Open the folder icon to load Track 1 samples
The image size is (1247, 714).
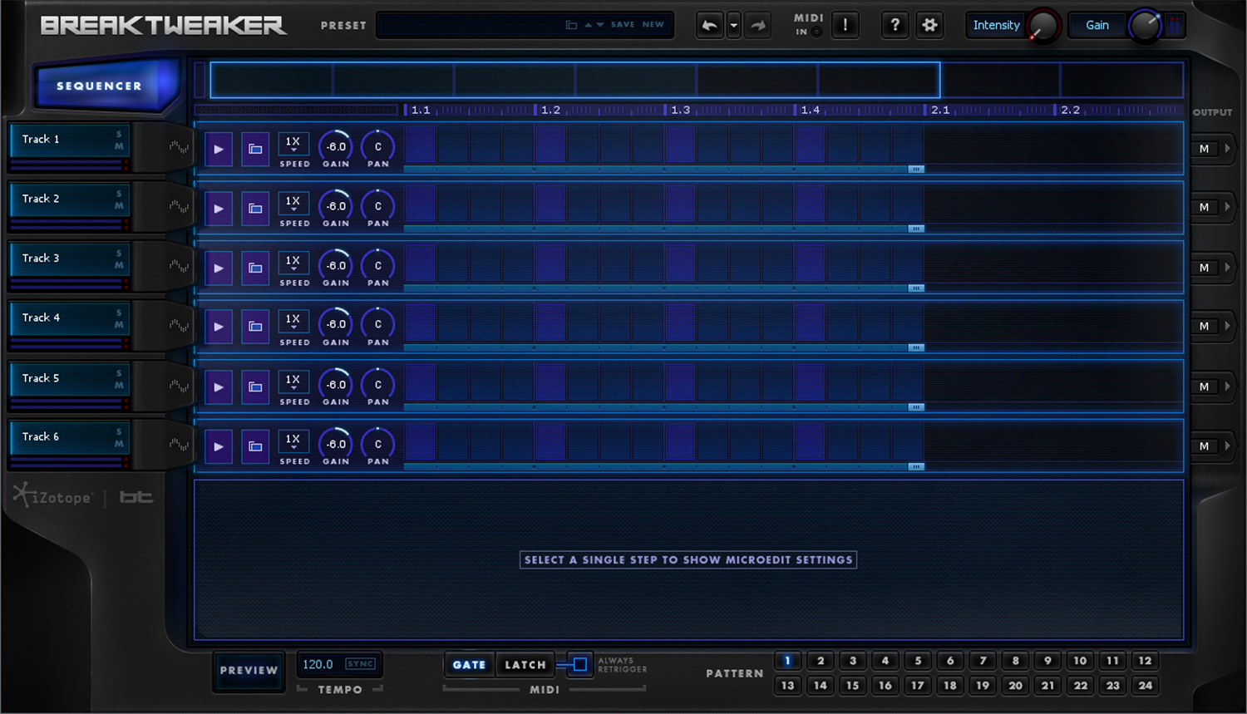pos(254,150)
